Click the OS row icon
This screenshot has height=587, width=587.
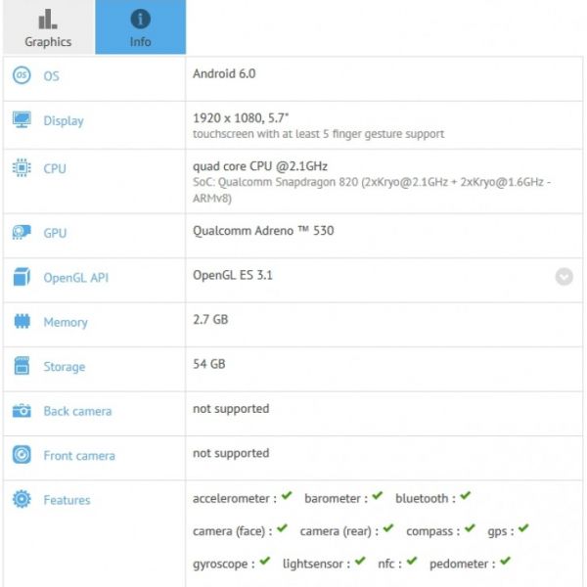click(22, 76)
